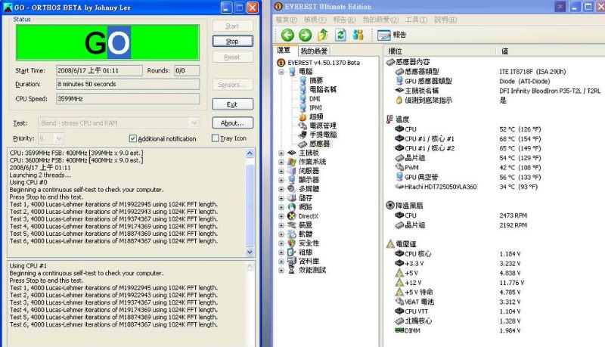Image resolution: width=605 pixels, height=347 pixels.
Task: Click the green Back arrow in EVEREST toolbar
Action: (x=287, y=35)
